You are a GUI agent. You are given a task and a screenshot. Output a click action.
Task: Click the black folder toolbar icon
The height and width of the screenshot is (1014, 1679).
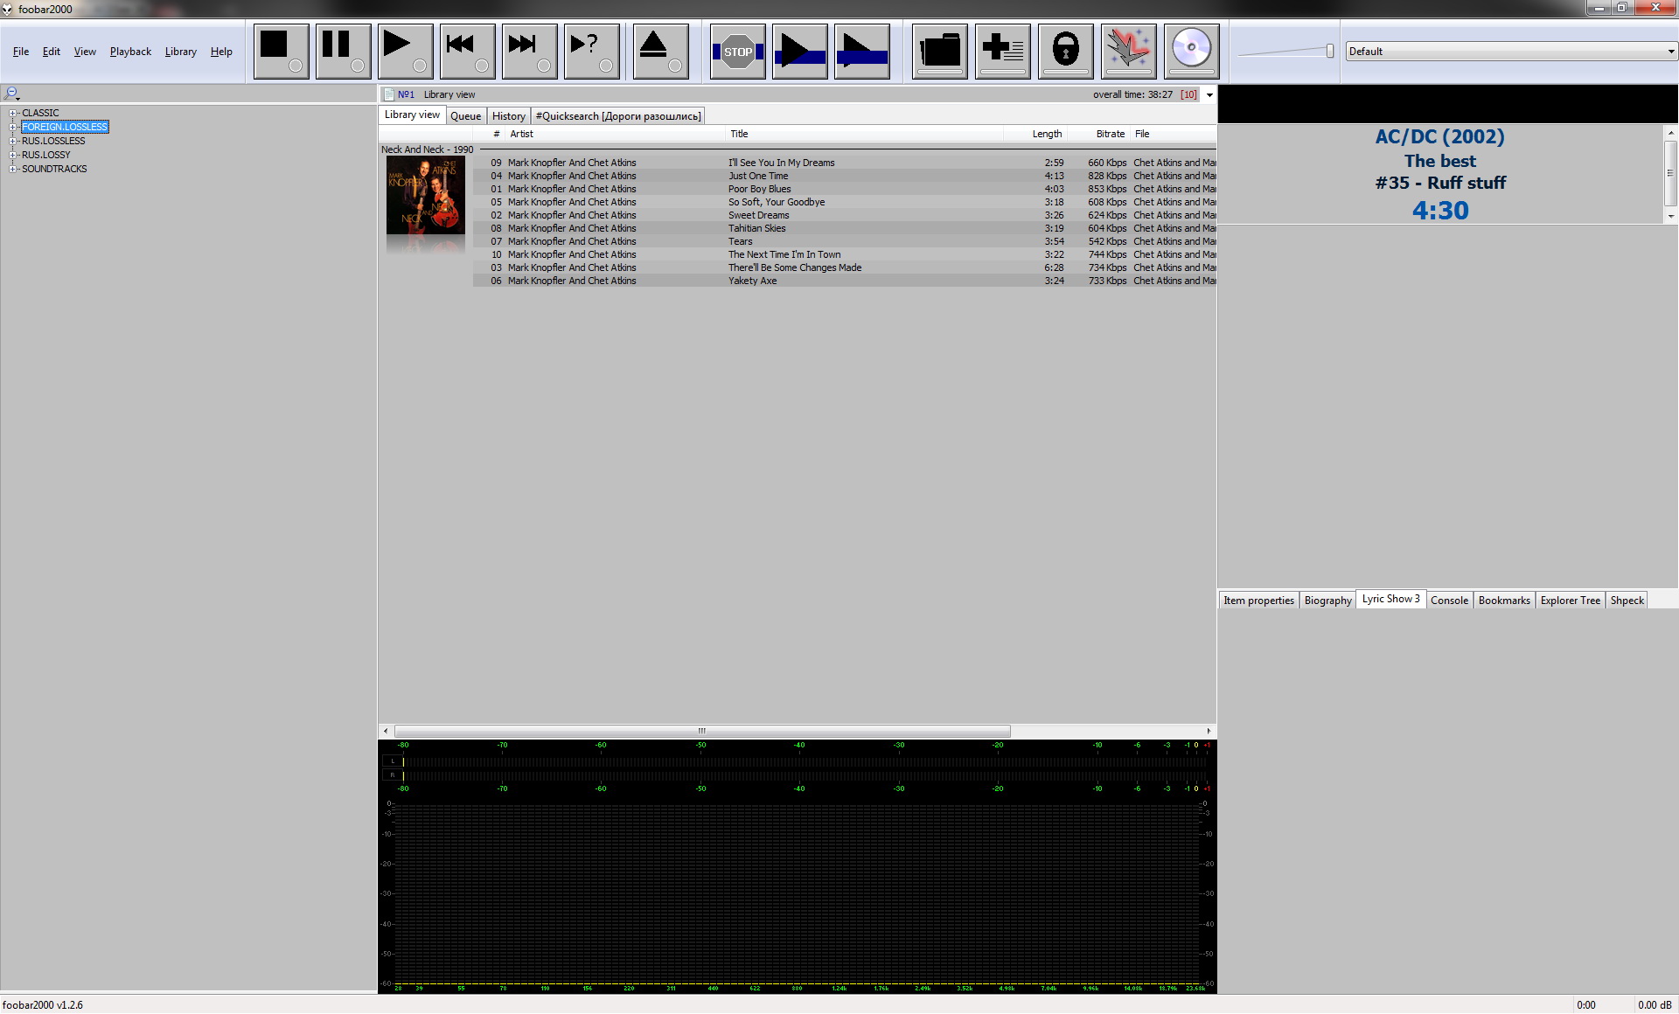tap(939, 51)
